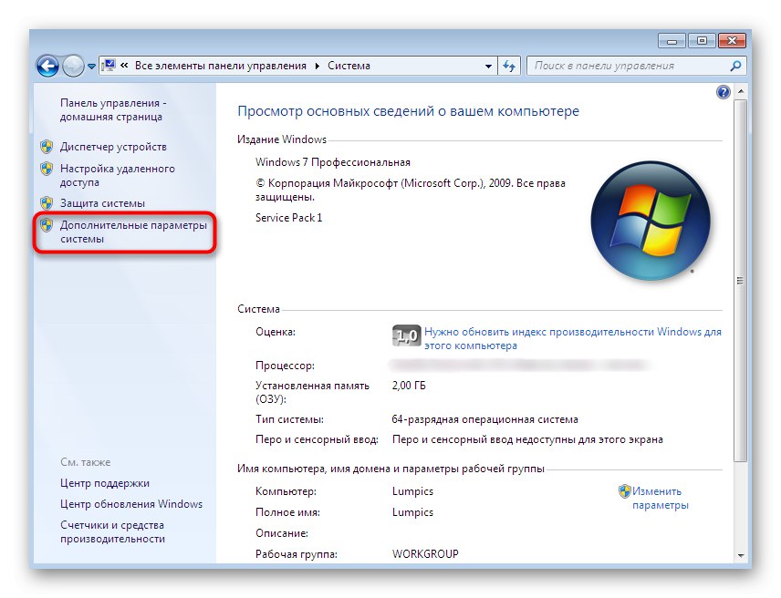Open Дополнительные параметры системы link
The height and width of the screenshot is (598, 781).
pyautogui.click(x=133, y=232)
